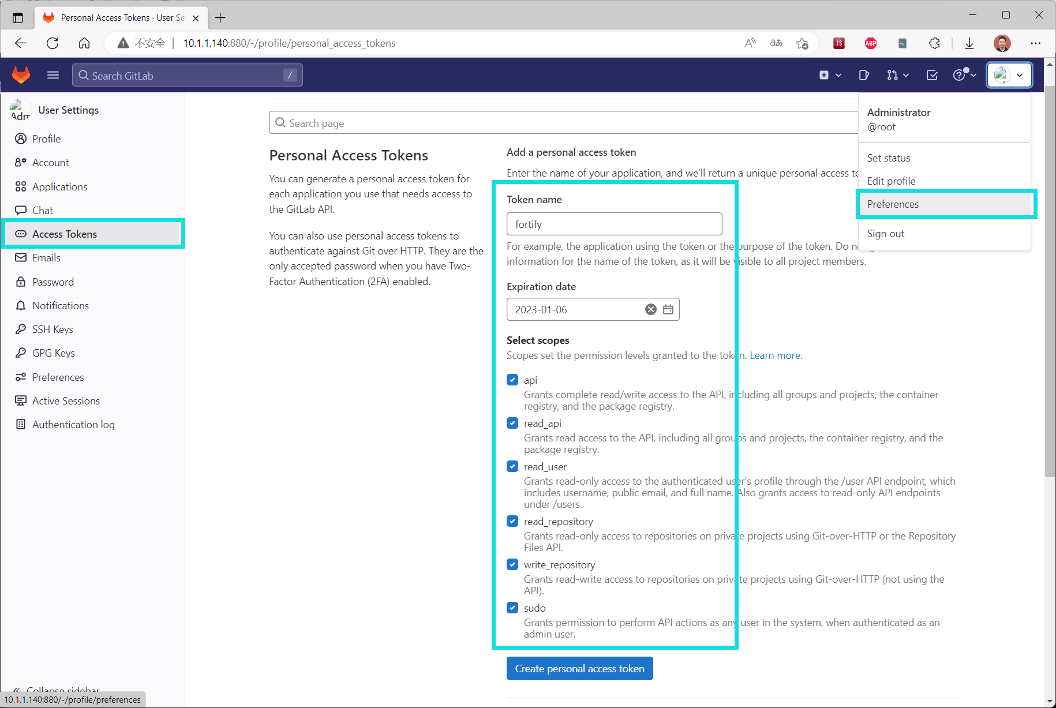Choose Set status from user menu
Image resolution: width=1056 pixels, height=708 pixels.
pos(944,158)
